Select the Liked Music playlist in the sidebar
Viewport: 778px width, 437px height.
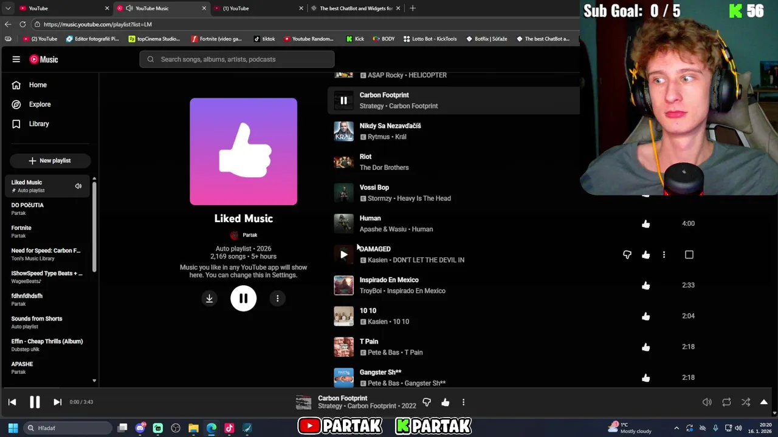(x=47, y=186)
